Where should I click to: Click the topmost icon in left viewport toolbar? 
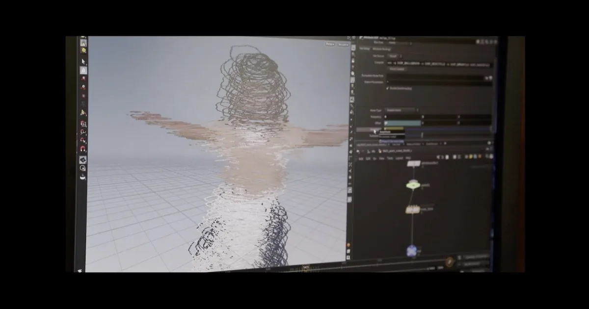pyautogui.click(x=83, y=43)
